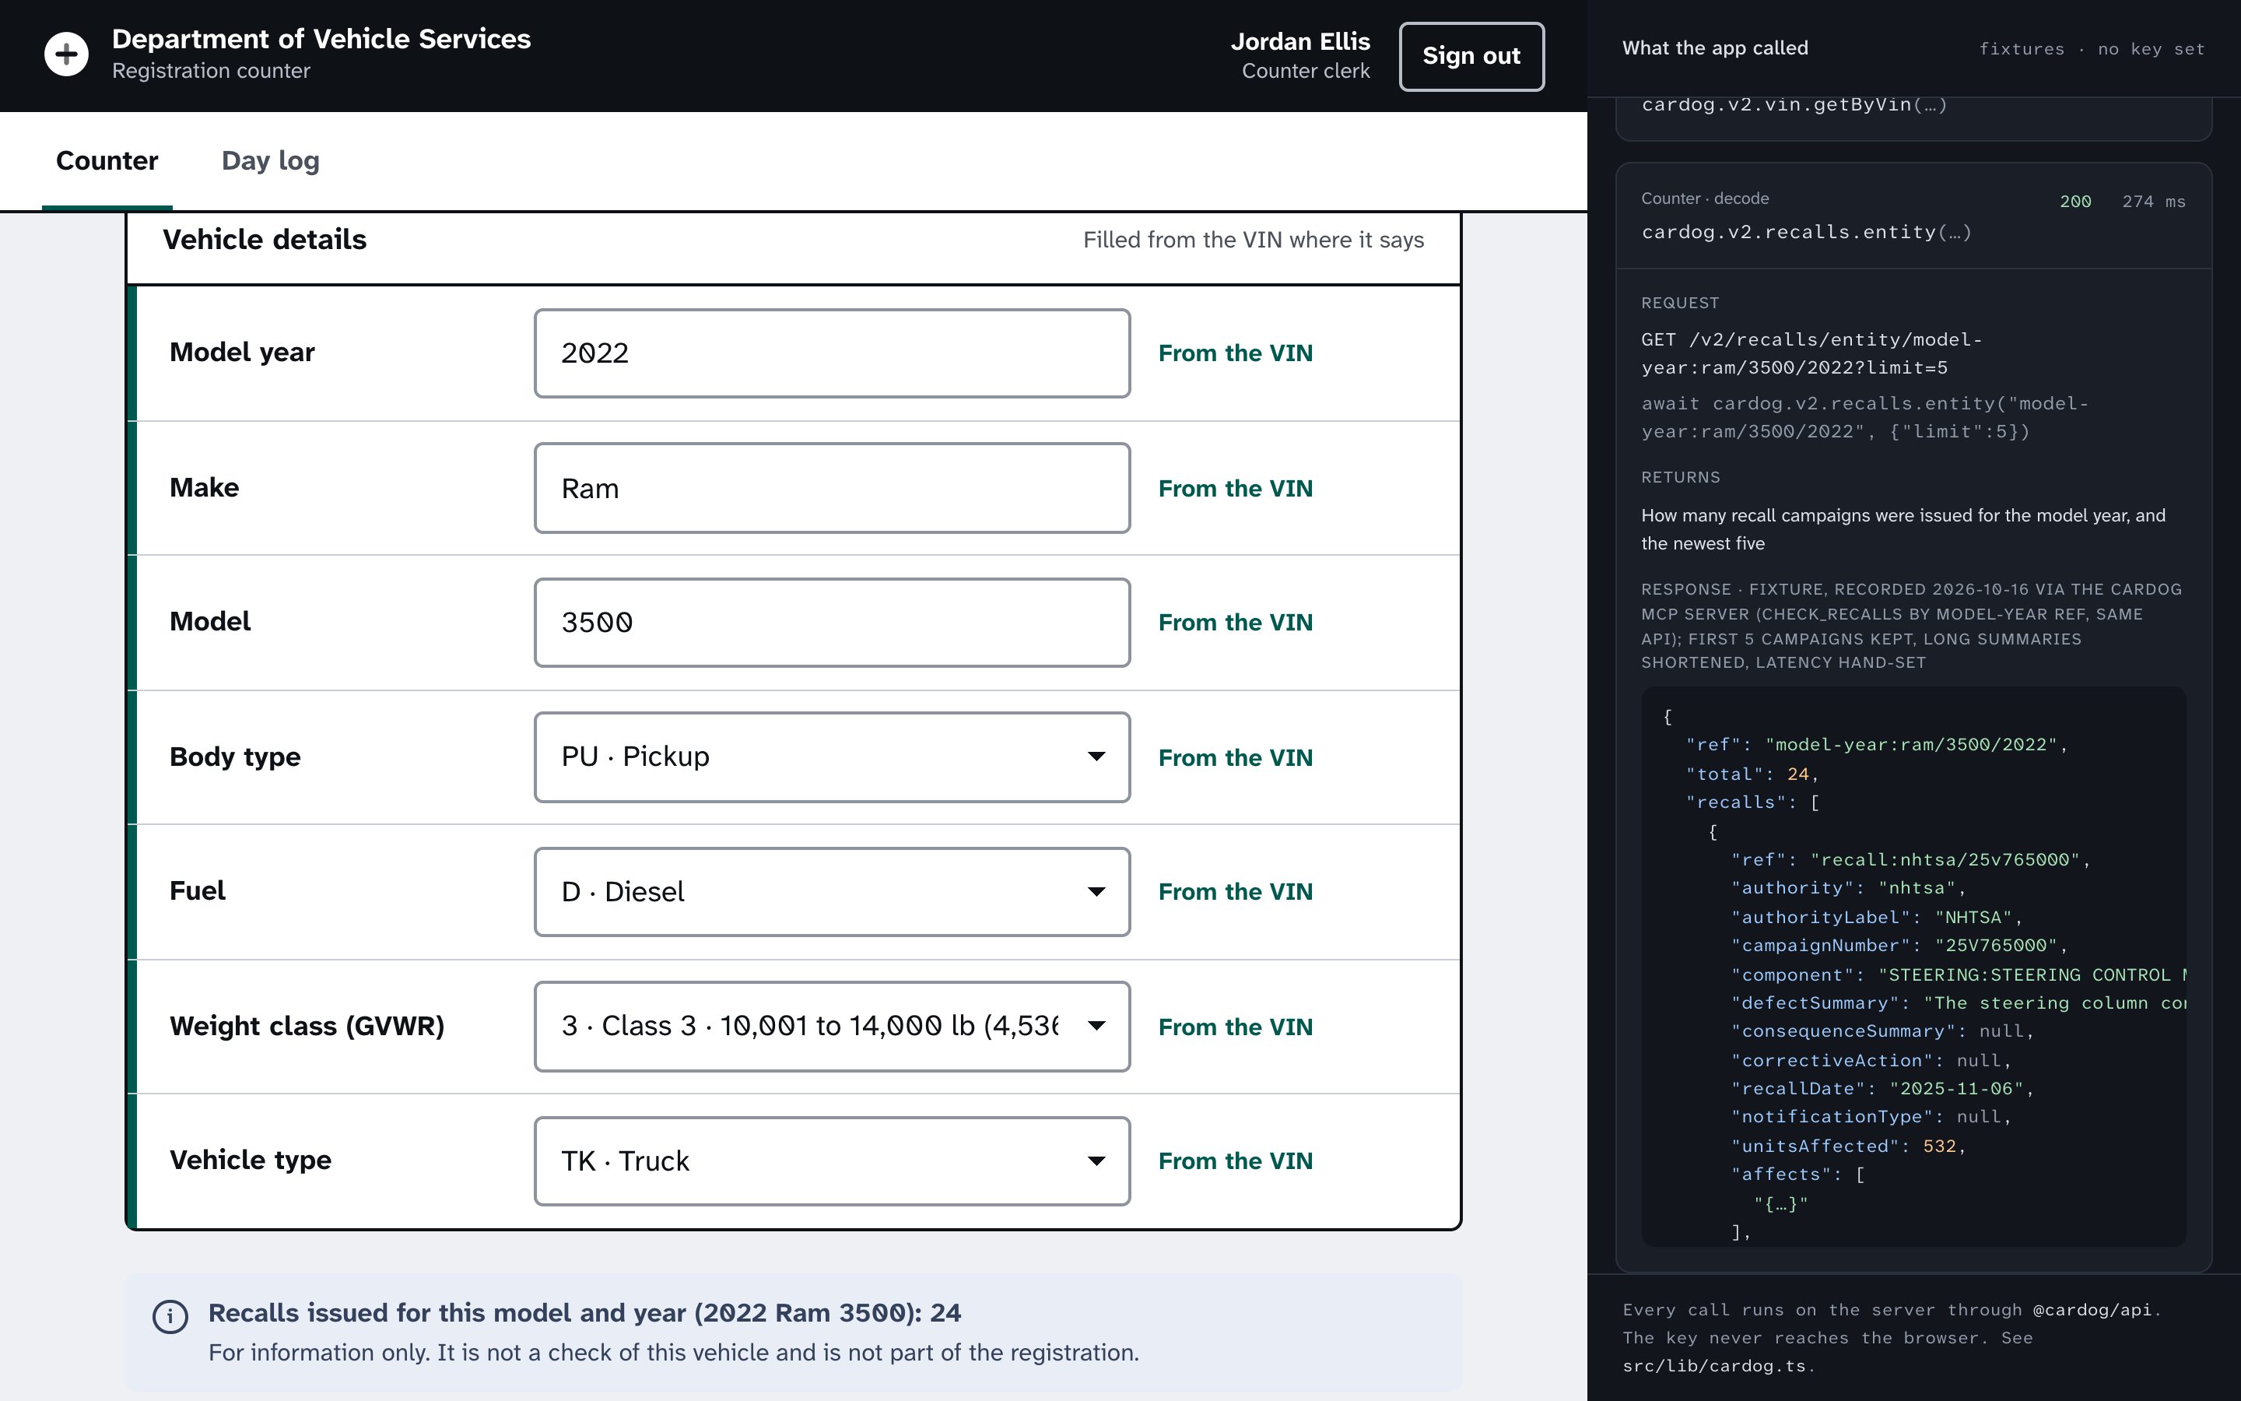
Task: Select the Counter tab
Action: 107,160
